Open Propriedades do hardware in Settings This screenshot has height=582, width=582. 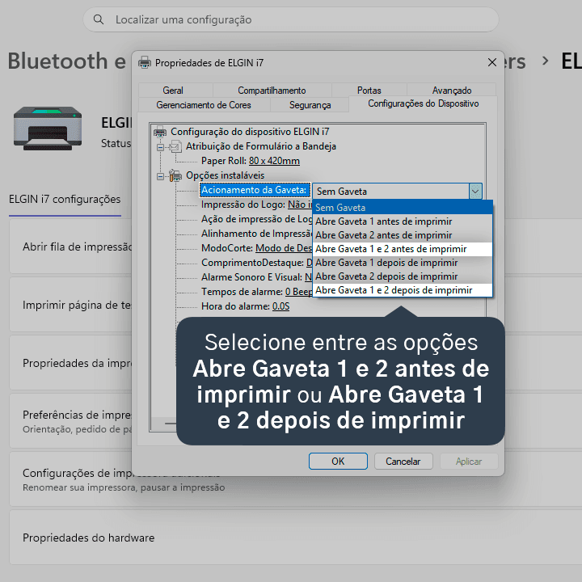coord(296,538)
